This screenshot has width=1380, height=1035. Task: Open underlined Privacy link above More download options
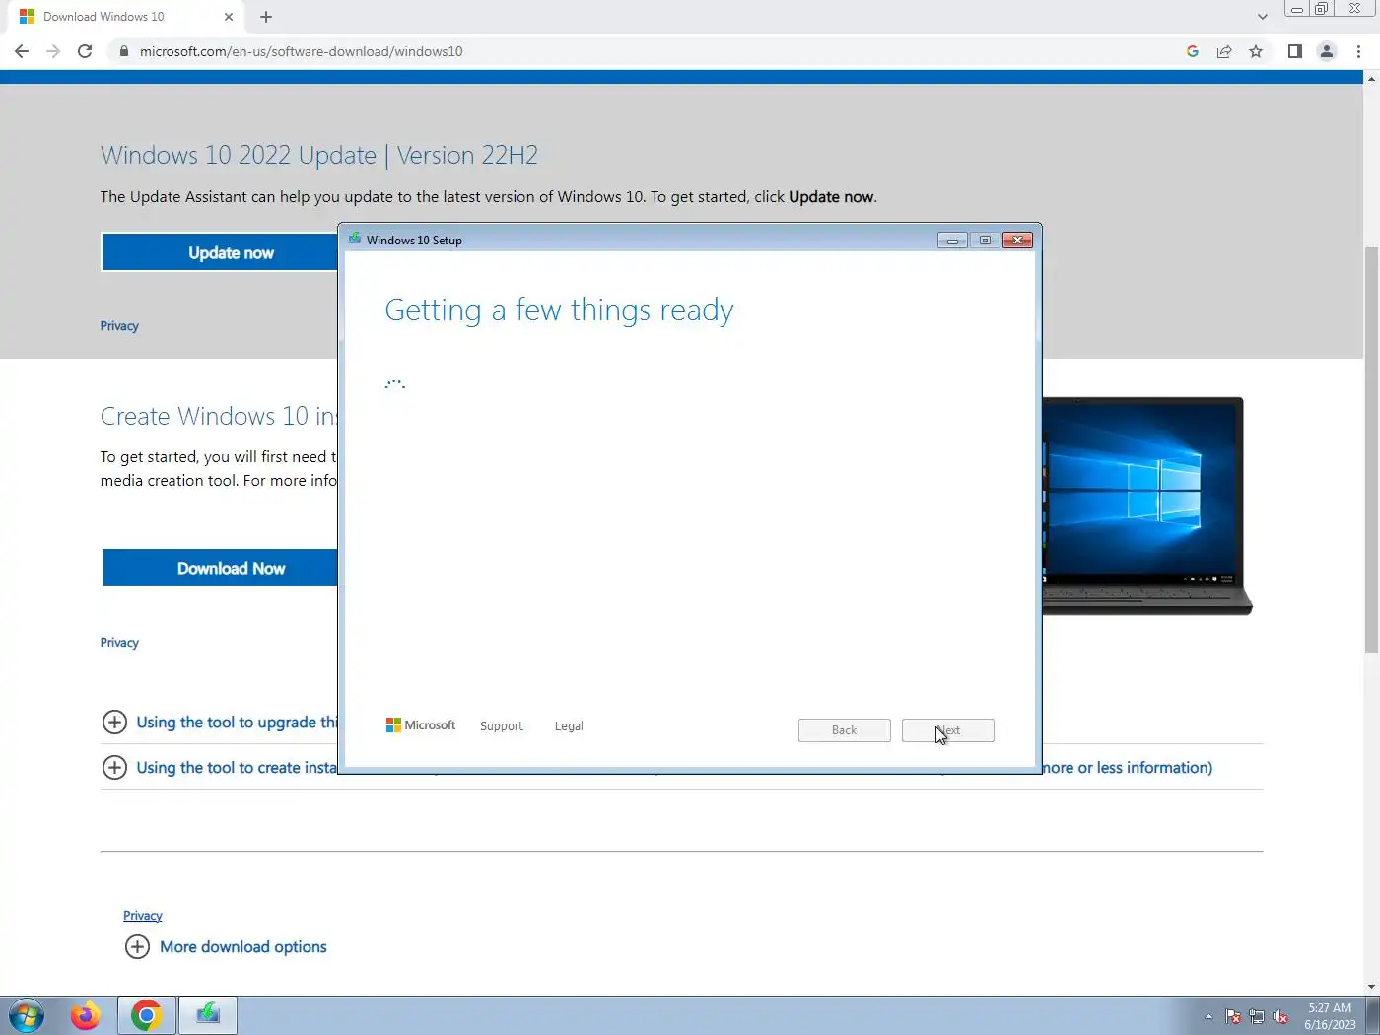(142, 916)
